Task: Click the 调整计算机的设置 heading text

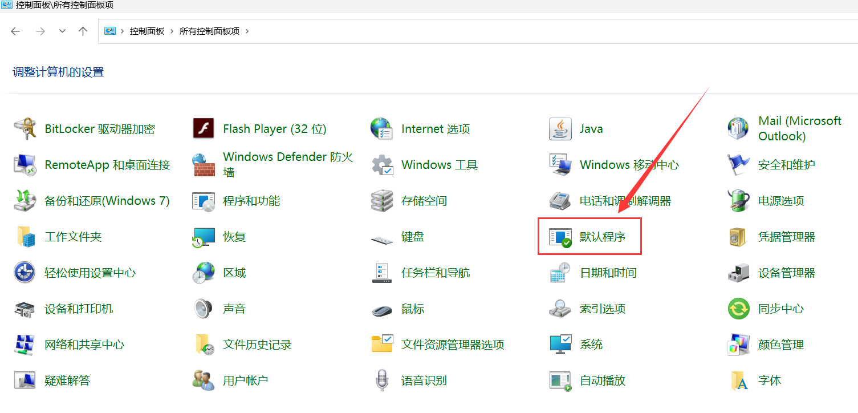Action: (x=58, y=72)
